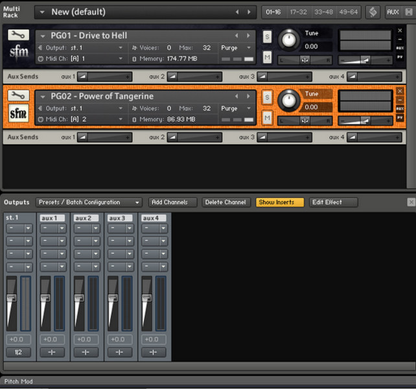Open the wrench edit icon for PG02
The image size is (416, 389).
click(19, 96)
